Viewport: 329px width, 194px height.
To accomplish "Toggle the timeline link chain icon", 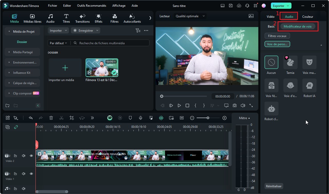I will pyautogui.click(x=16, y=127).
